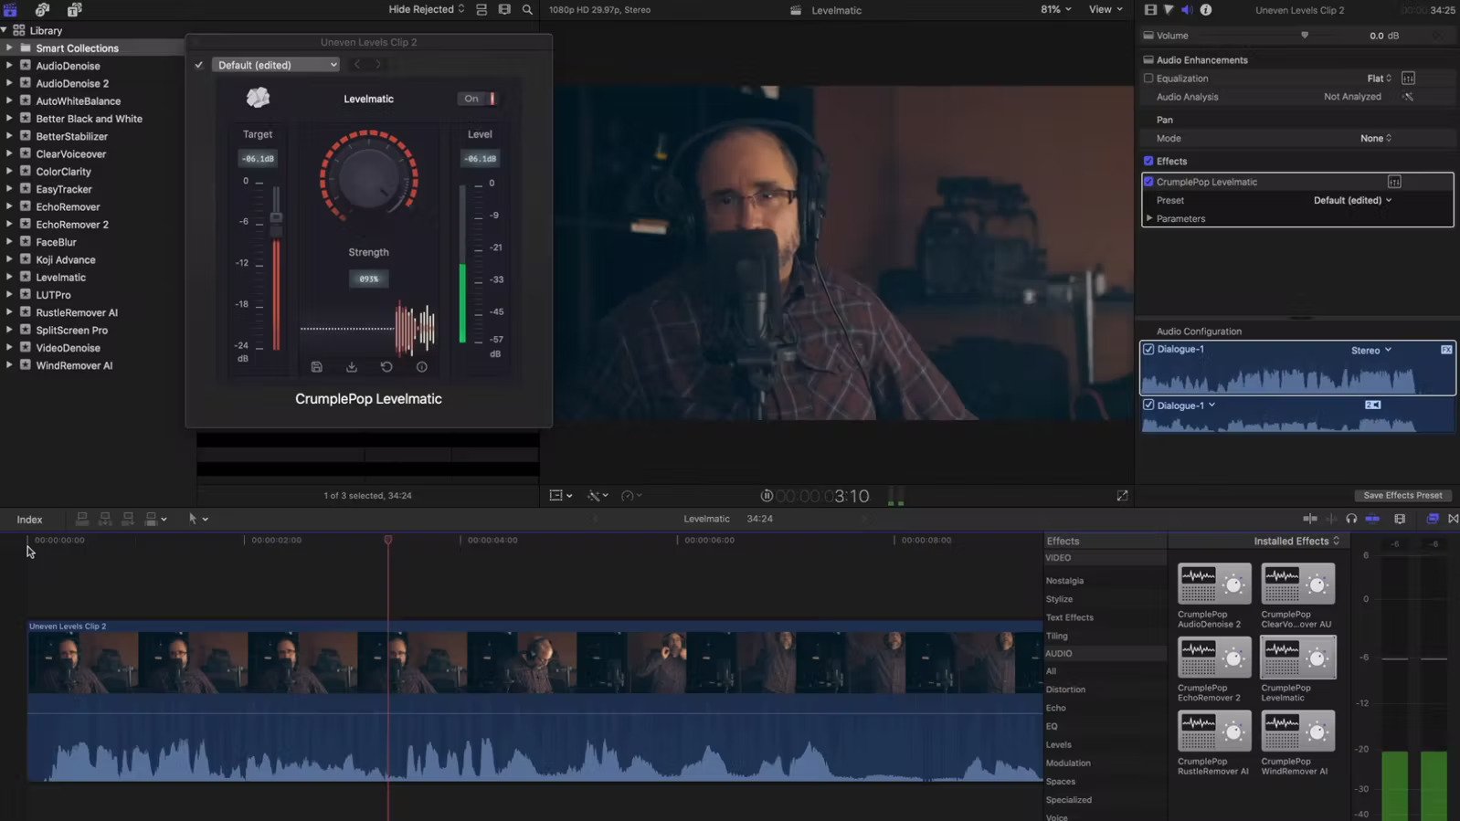The height and width of the screenshot is (821, 1460).
Task: Select the CrumplePop EchoRemover 2 effect thumbnail
Action: click(x=1213, y=658)
